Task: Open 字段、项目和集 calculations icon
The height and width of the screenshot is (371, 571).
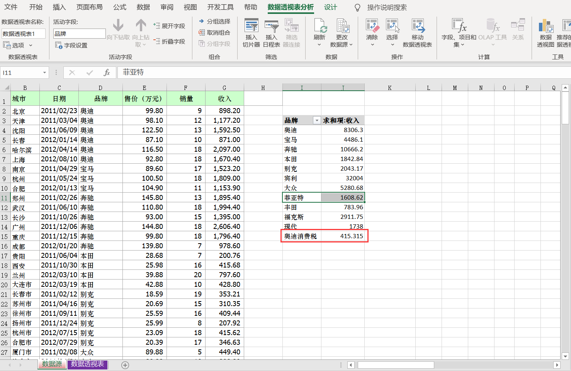Action: [459, 25]
